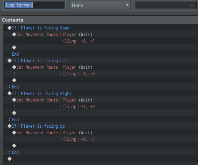The height and width of the screenshot is (165, 198).
Task: Select Set Movement Route under facing Right
Action: point(101,100)
